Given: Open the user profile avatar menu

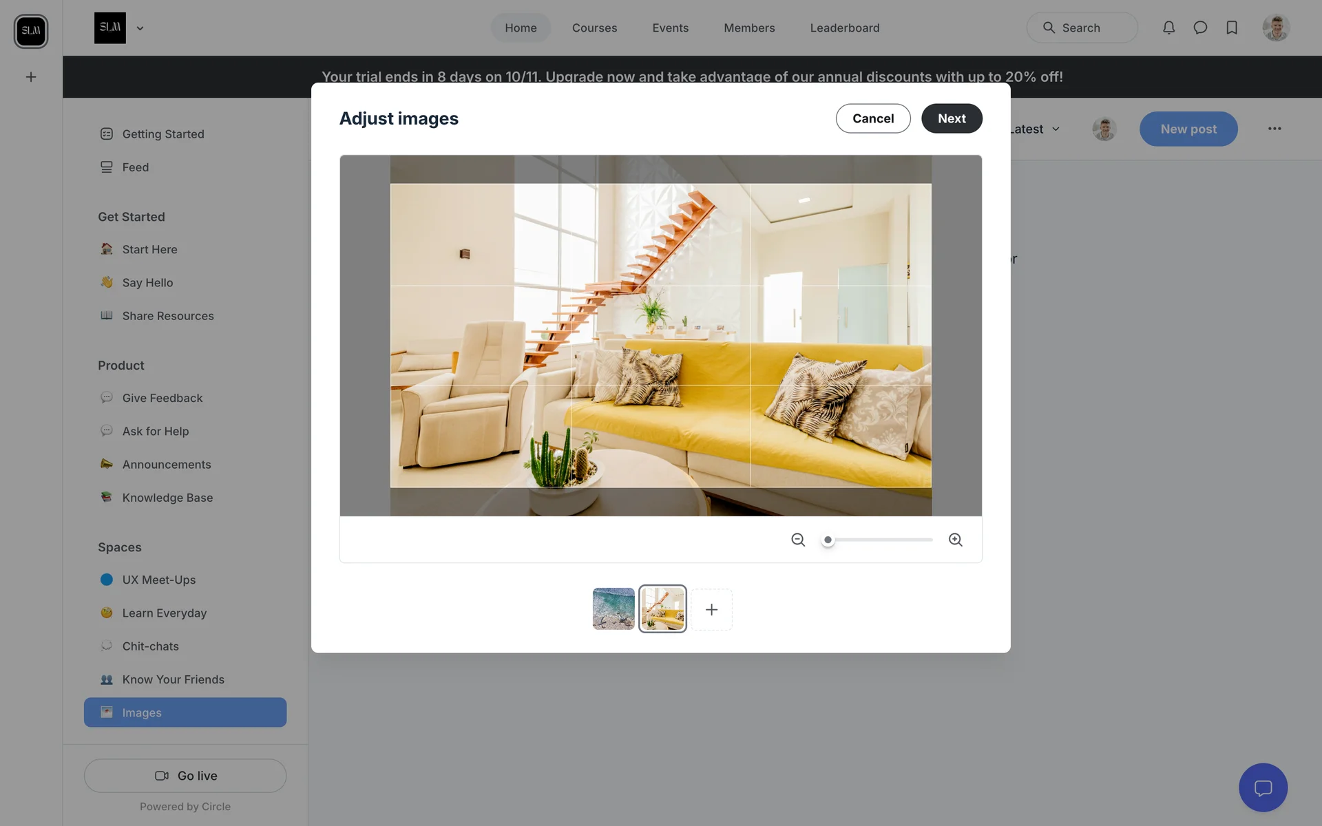Looking at the screenshot, I should pos(1275,28).
